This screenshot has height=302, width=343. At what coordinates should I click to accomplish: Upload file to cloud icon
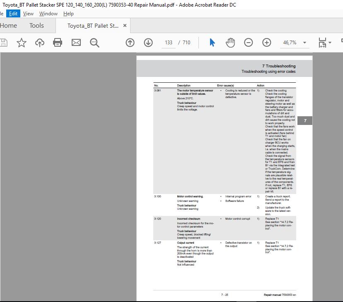(x=40, y=43)
